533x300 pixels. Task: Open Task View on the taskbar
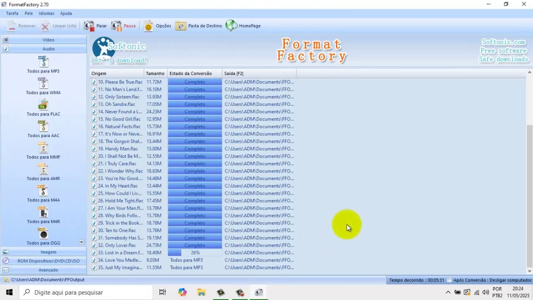click(162, 292)
